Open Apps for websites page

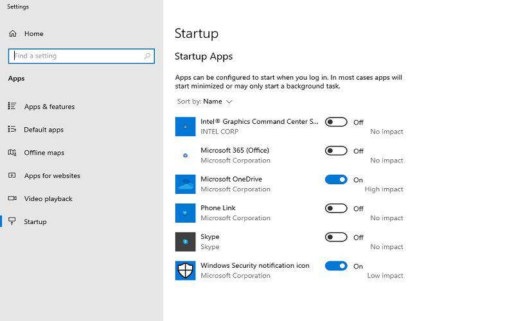(x=52, y=175)
